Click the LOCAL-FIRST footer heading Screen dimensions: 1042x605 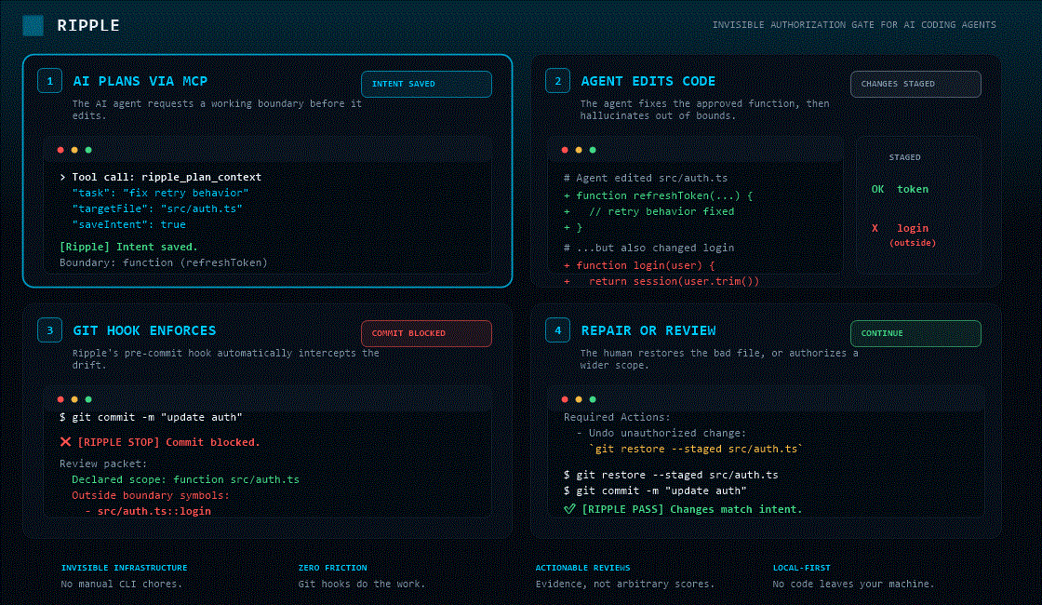click(x=801, y=568)
